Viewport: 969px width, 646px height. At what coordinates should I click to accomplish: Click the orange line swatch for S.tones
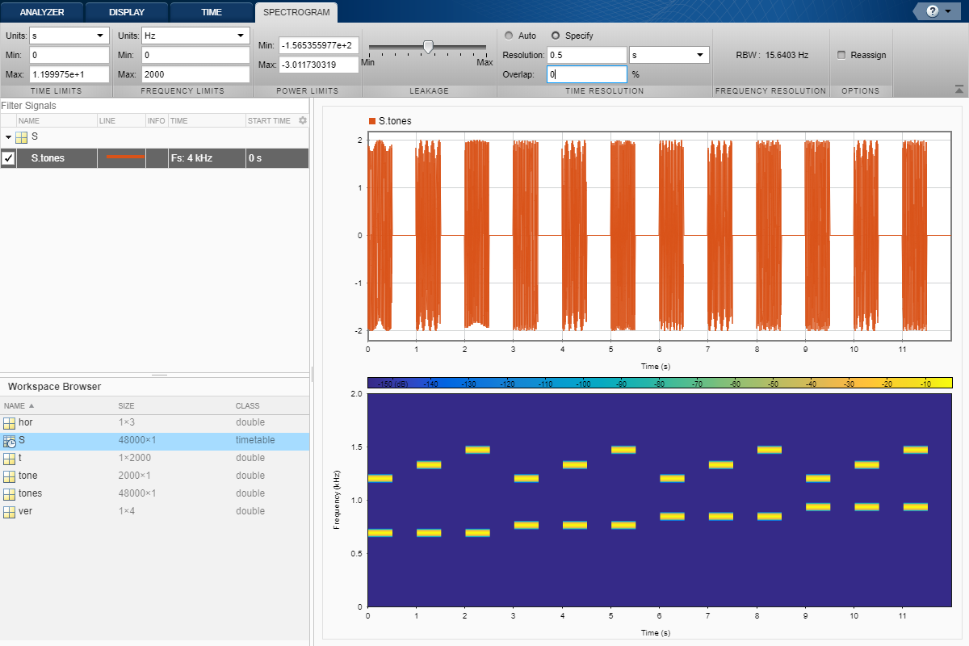(x=125, y=157)
